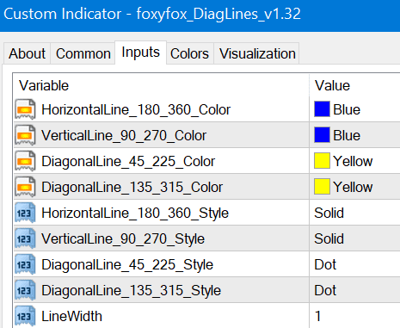Select the DiagonalLine_45_225_Color variable name
400x328 pixels.
128,161
